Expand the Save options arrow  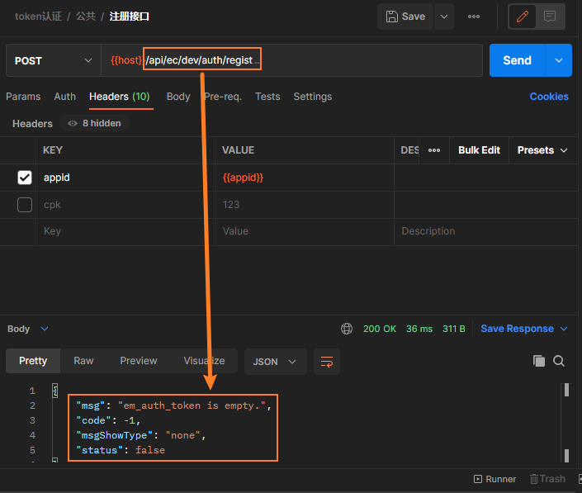444,17
